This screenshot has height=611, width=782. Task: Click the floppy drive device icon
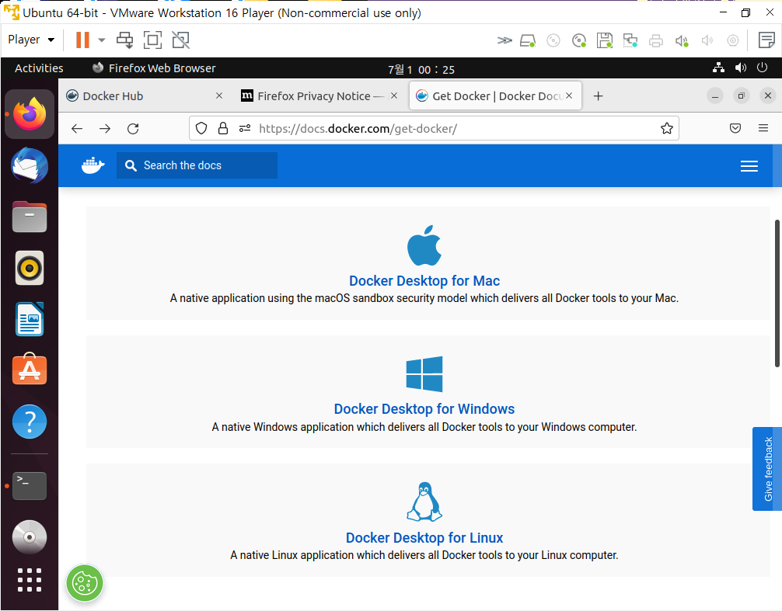point(605,40)
